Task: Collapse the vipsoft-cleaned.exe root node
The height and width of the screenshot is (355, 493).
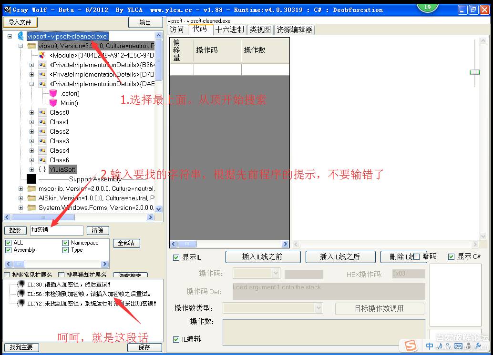Action: pos(10,37)
